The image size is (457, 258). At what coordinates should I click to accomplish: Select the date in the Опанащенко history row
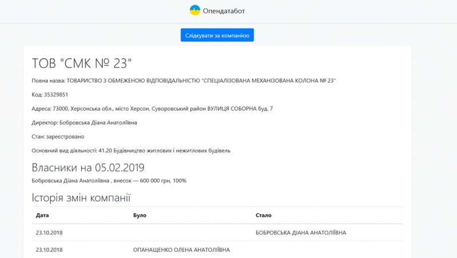49,250
